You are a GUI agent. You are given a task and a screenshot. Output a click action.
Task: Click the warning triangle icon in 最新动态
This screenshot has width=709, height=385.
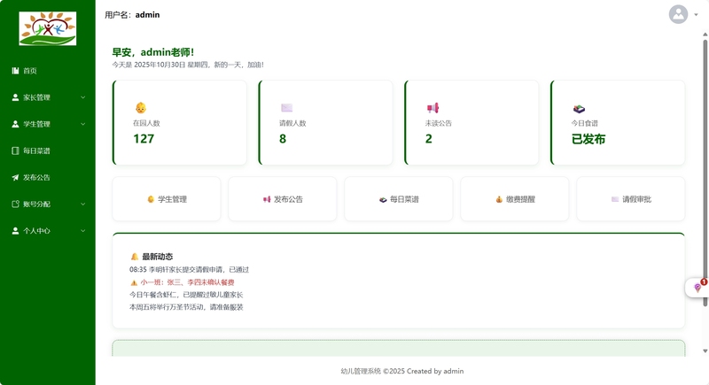[x=134, y=282]
